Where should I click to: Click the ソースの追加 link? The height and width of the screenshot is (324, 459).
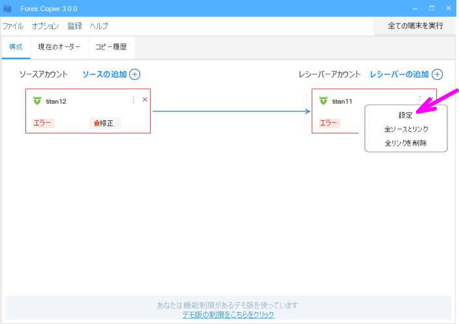click(x=104, y=75)
